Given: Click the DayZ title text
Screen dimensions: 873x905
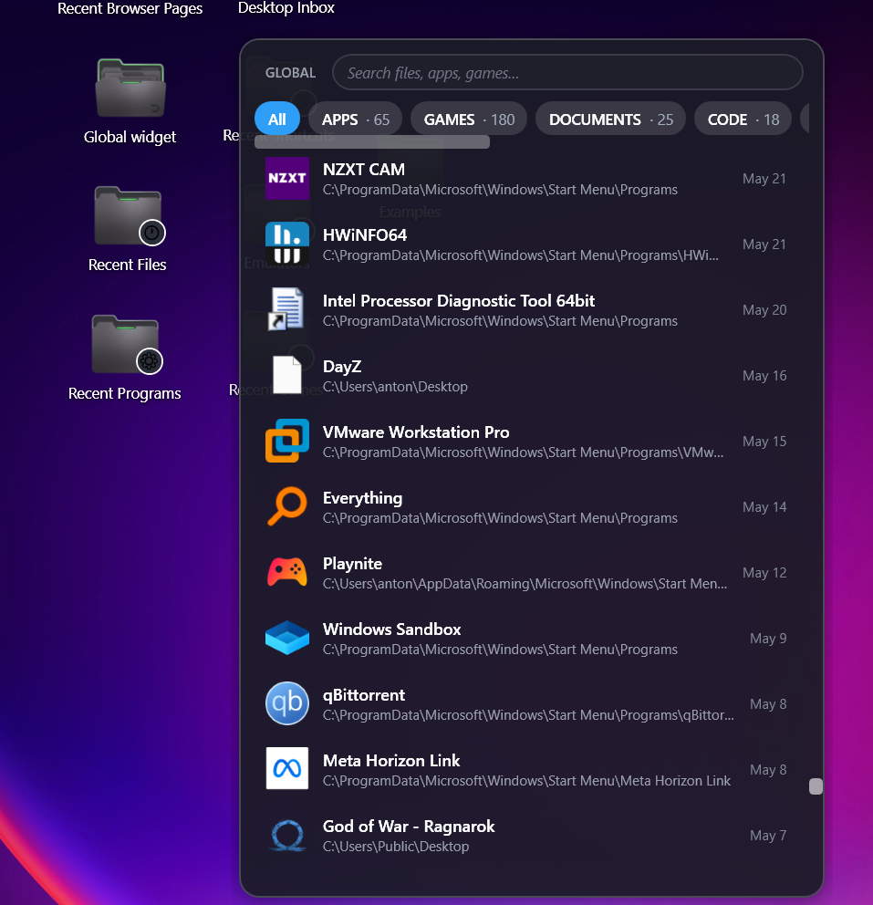Looking at the screenshot, I should point(342,367).
